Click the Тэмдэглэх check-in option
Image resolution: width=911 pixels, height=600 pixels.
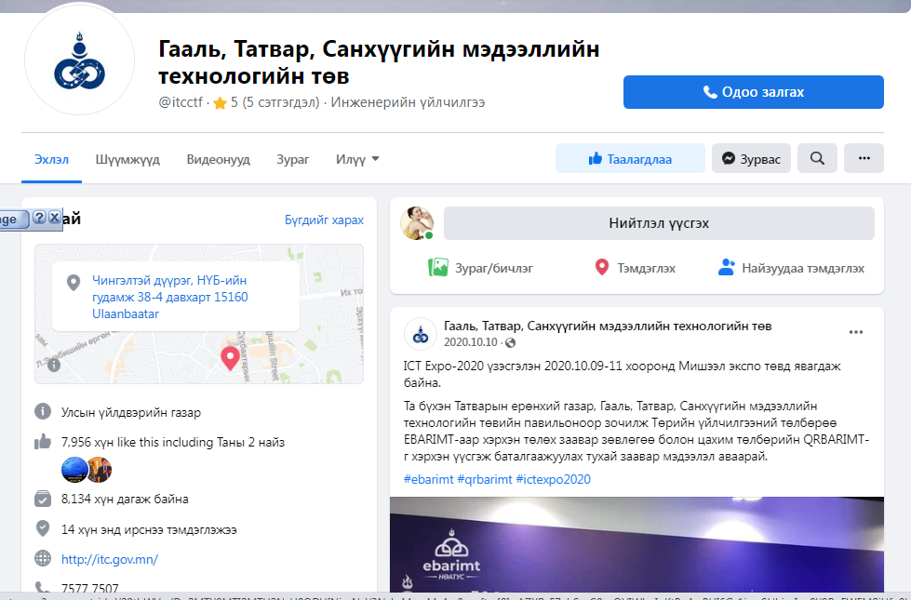[635, 268]
